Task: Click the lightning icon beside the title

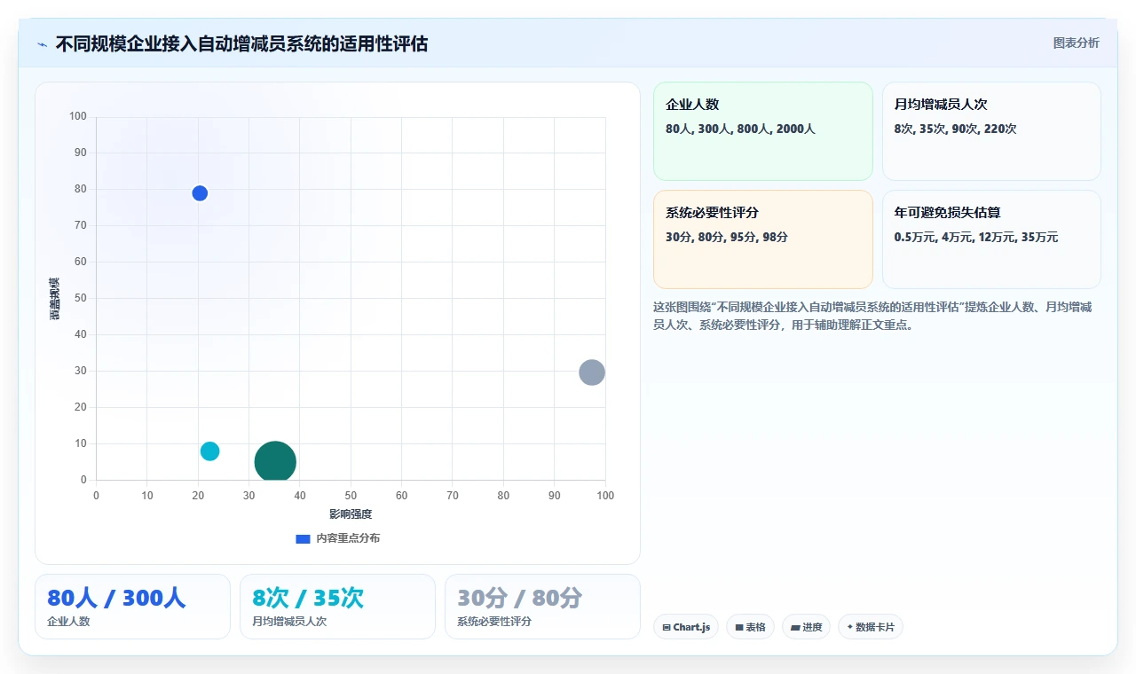Action: pyautogui.click(x=42, y=43)
